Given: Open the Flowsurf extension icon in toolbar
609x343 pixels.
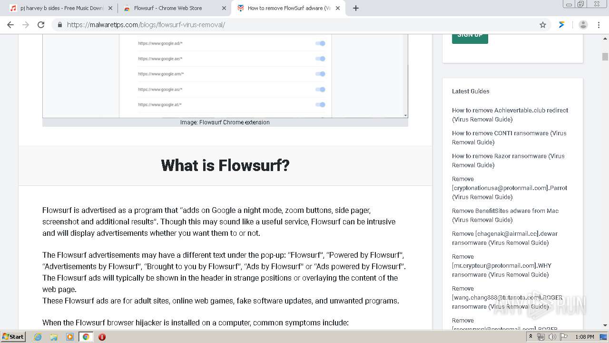Looking at the screenshot, I should (562, 25).
